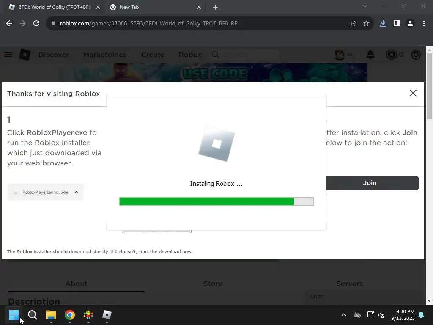Open the tab search chevron

tap(365, 6)
